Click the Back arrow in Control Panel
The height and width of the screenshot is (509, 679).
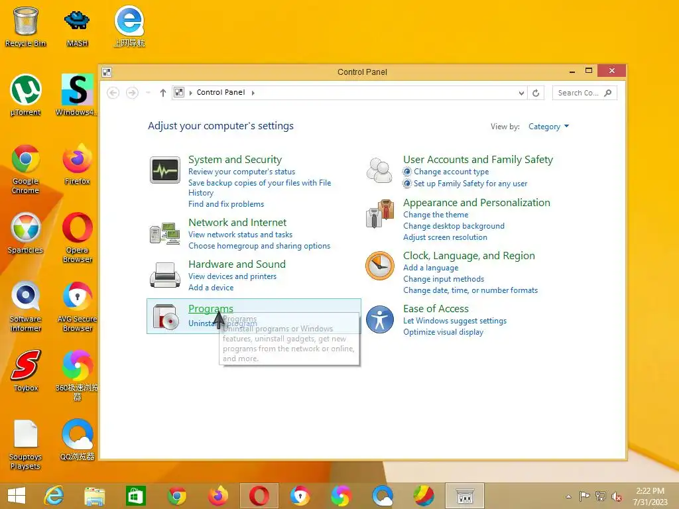113,93
